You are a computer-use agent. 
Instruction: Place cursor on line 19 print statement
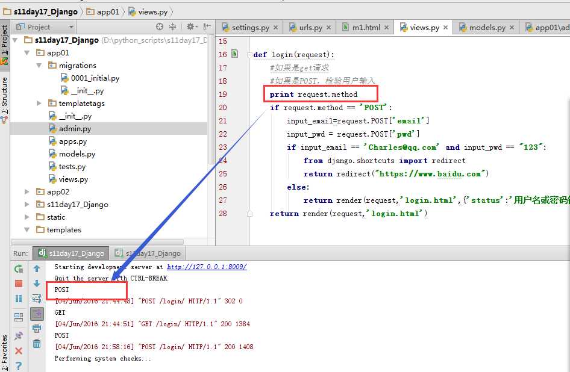(313, 95)
